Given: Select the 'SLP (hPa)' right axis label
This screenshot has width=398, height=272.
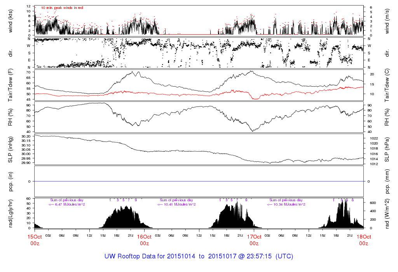Looking at the screenshot, I should point(387,149).
